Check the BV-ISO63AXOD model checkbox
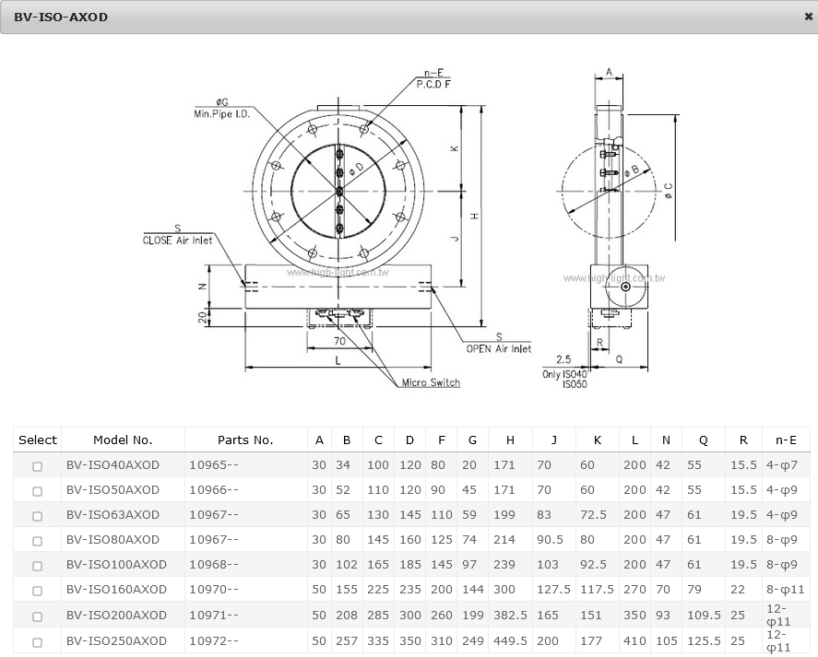 click(x=37, y=516)
